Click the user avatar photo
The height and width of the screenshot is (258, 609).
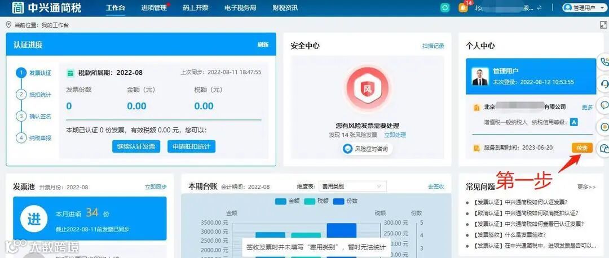point(480,77)
